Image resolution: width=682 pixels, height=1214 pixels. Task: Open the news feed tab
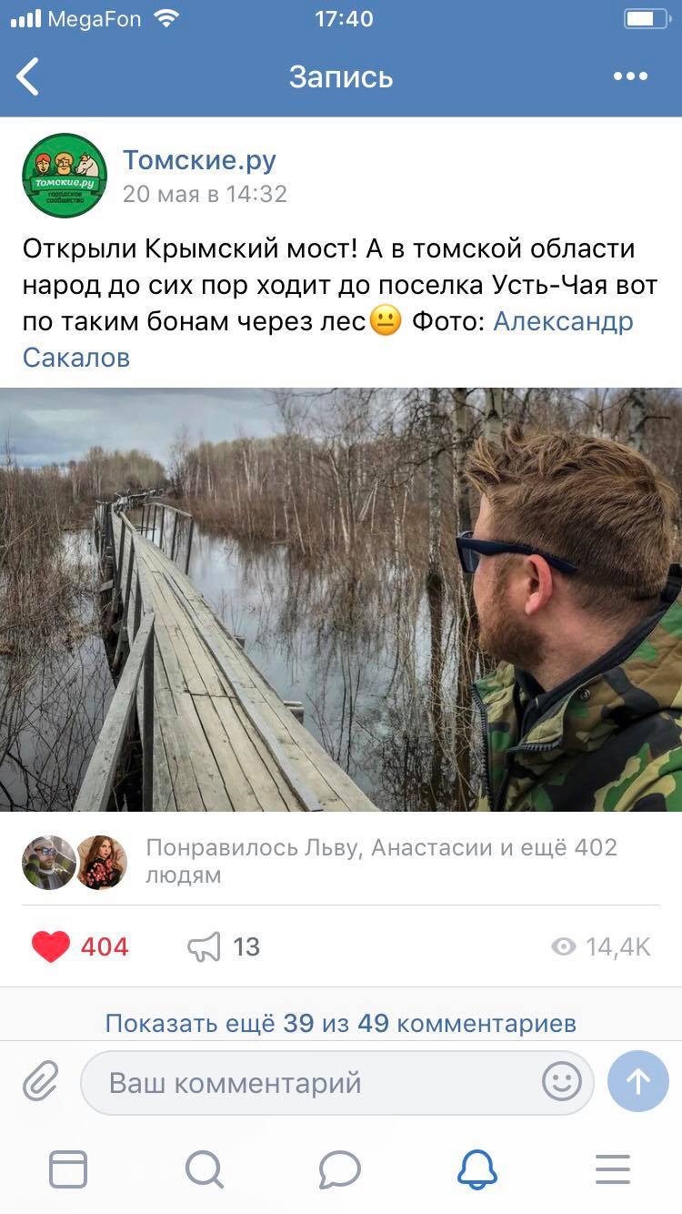click(x=68, y=1169)
